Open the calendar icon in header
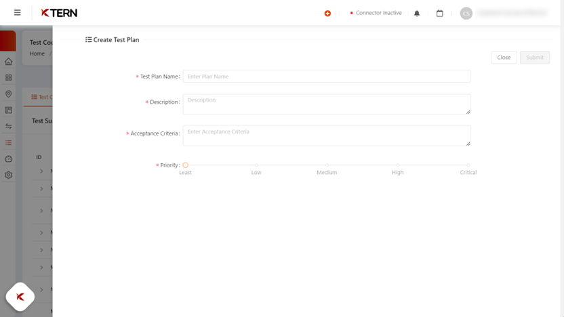Viewport: 564px width, 317px height. tap(439, 14)
